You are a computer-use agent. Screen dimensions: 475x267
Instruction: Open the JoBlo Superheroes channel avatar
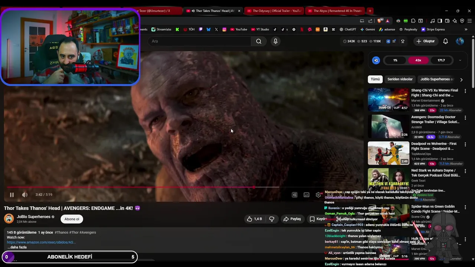tap(9, 219)
